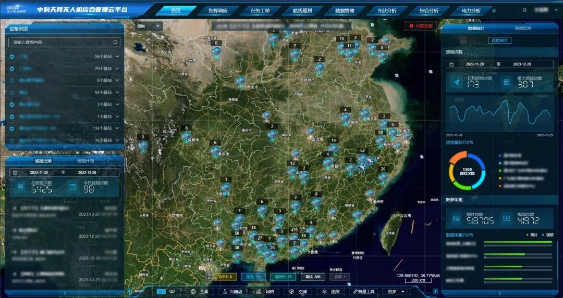Click the double-chevron arrow after 电力分析
The width and height of the screenshot is (563, 298).
(494, 11)
